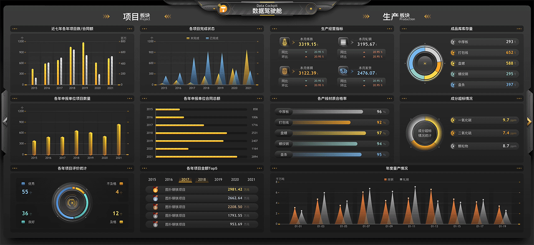Image resolution: width=534 pixels, height=245 pixels.
Task: Click the silver rank 2 medal icon
Action: tap(155, 198)
